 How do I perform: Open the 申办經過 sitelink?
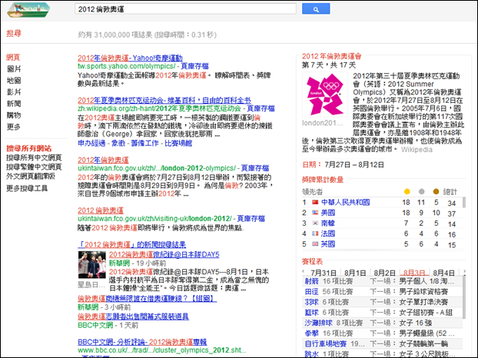click(91, 143)
